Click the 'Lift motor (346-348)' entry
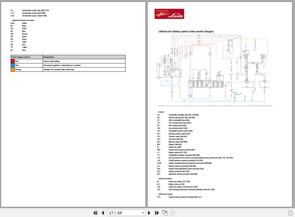The height and width of the screenshot is (217, 295). coord(176,139)
